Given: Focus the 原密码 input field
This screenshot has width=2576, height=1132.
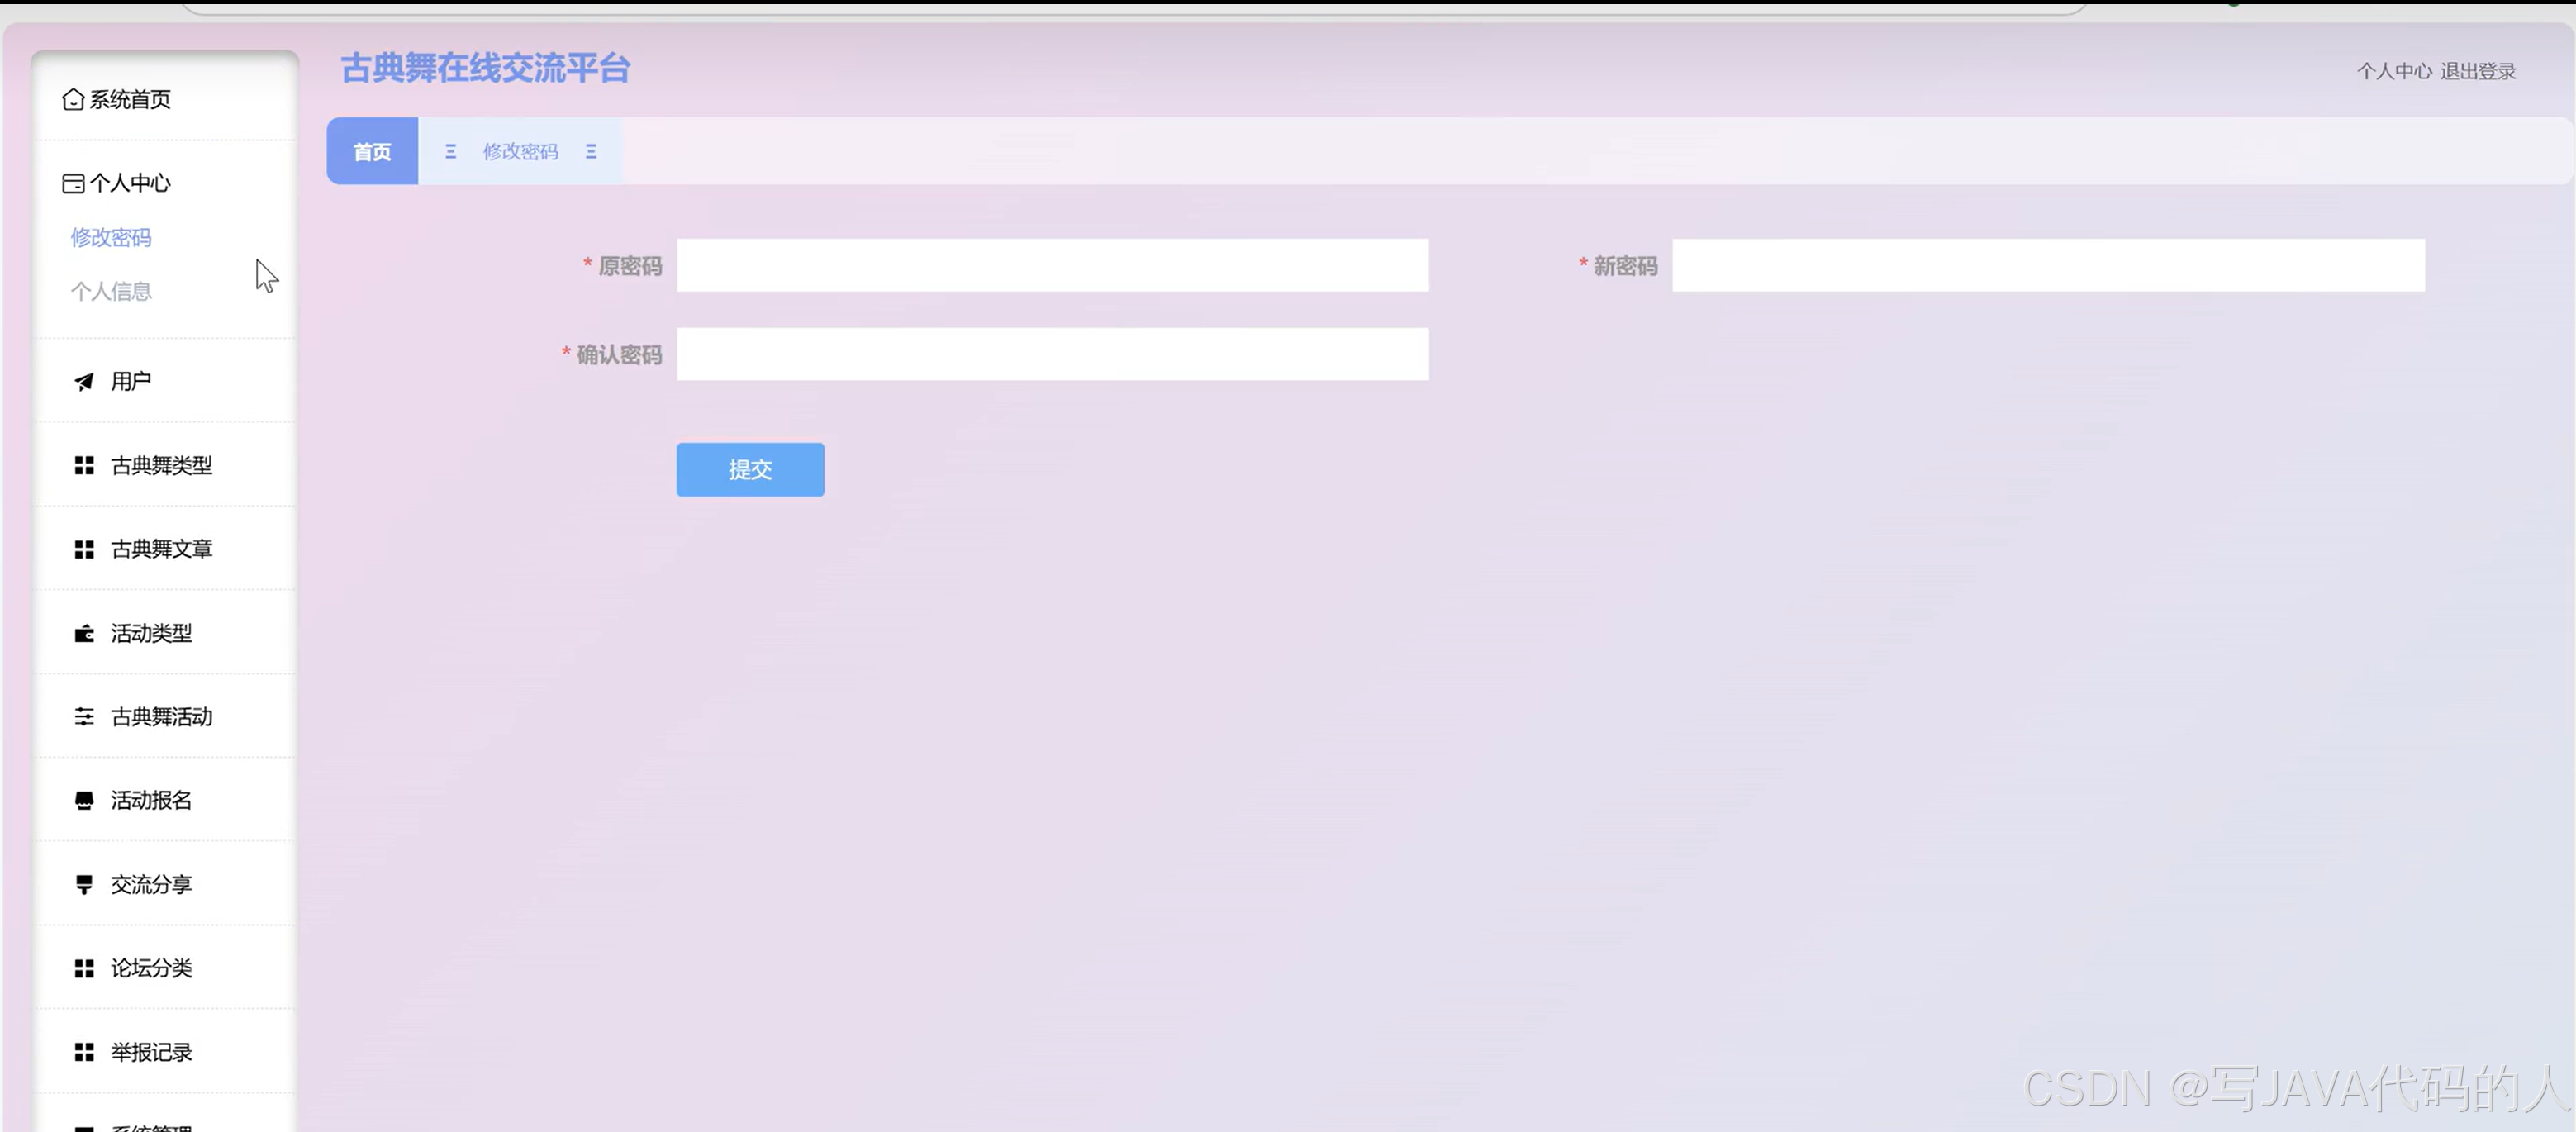Looking at the screenshot, I should click(x=1052, y=265).
